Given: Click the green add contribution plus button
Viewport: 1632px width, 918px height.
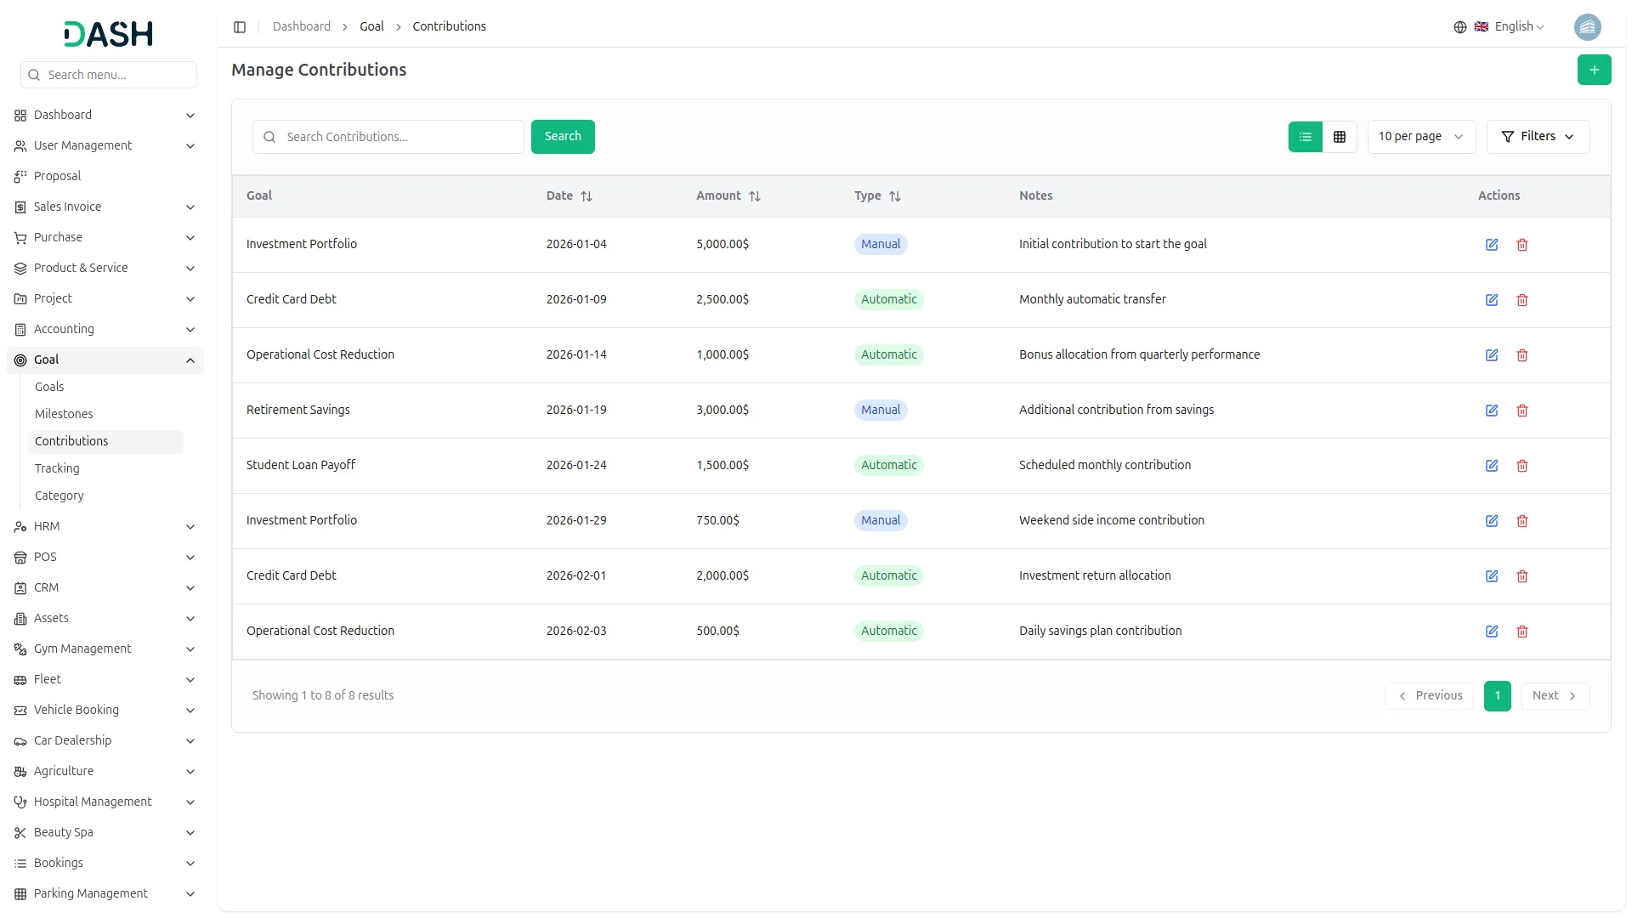Looking at the screenshot, I should (x=1594, y=70).
